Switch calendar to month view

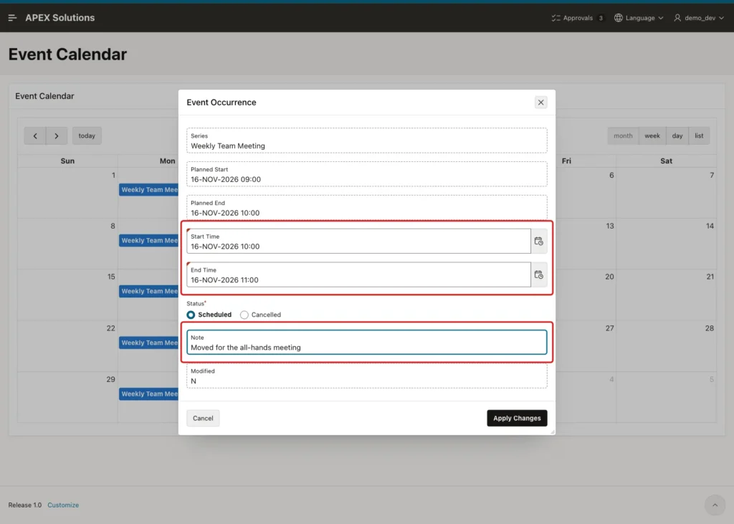pyautogui.click(x=623, y=135)
